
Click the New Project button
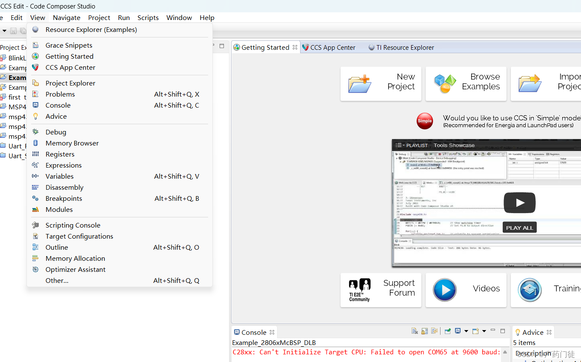(x=381, y=83)
